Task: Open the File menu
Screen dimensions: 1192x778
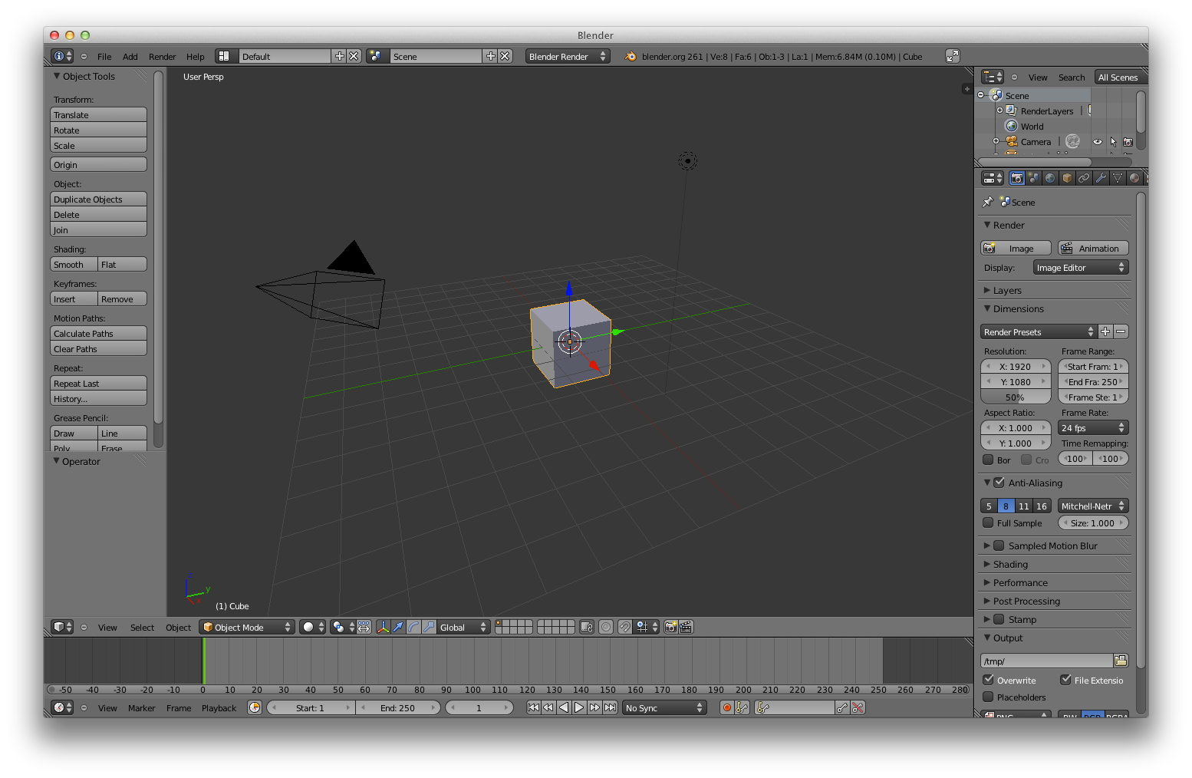Action: click(x=104, y=56)
